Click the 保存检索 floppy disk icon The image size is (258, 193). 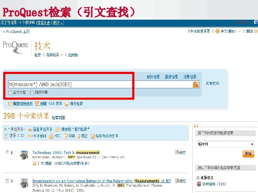67,104
